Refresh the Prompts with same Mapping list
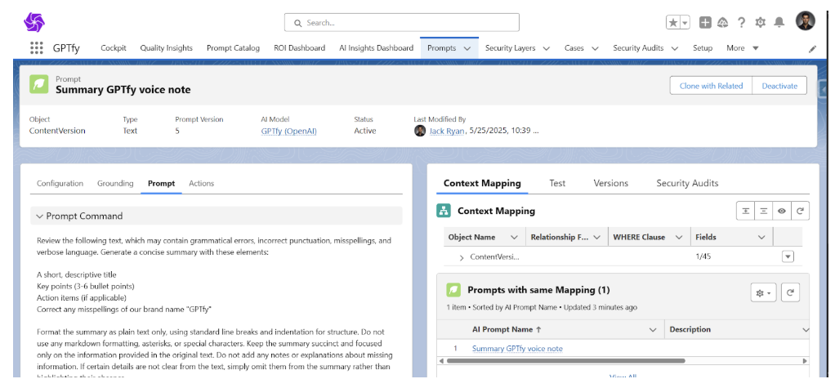Viewport: 835px width, 379px height. [x=791, y=292]
